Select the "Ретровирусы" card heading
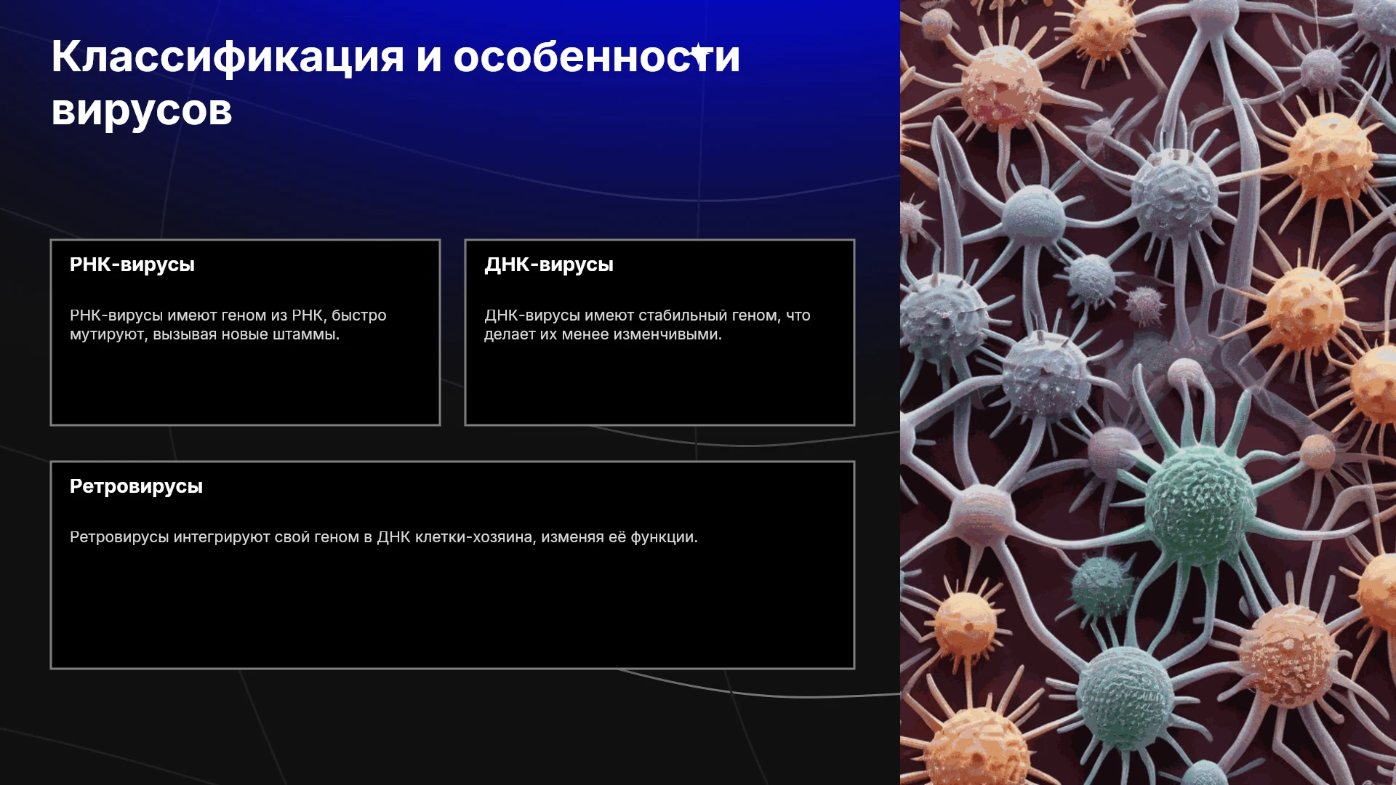 (136, 486)
